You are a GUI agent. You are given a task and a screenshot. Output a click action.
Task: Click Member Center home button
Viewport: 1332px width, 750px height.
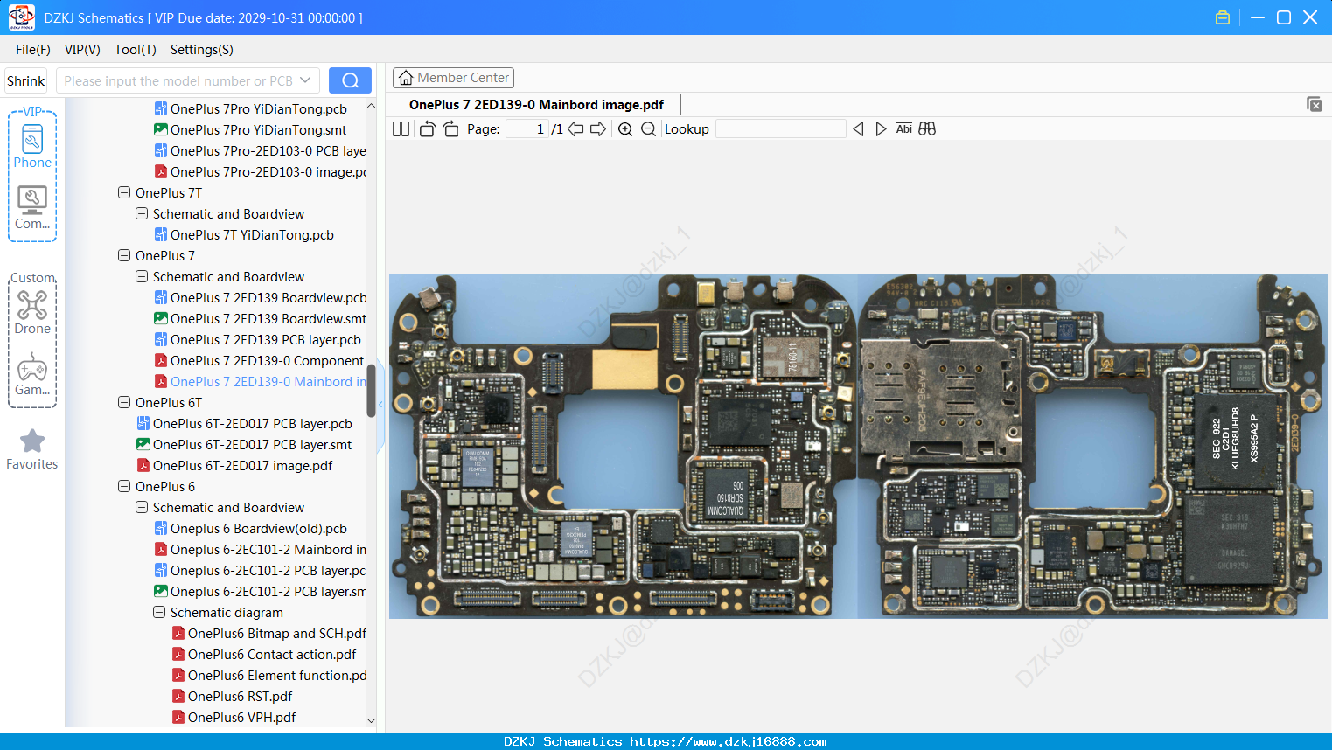pyautogui.click(x=453, y=78)
